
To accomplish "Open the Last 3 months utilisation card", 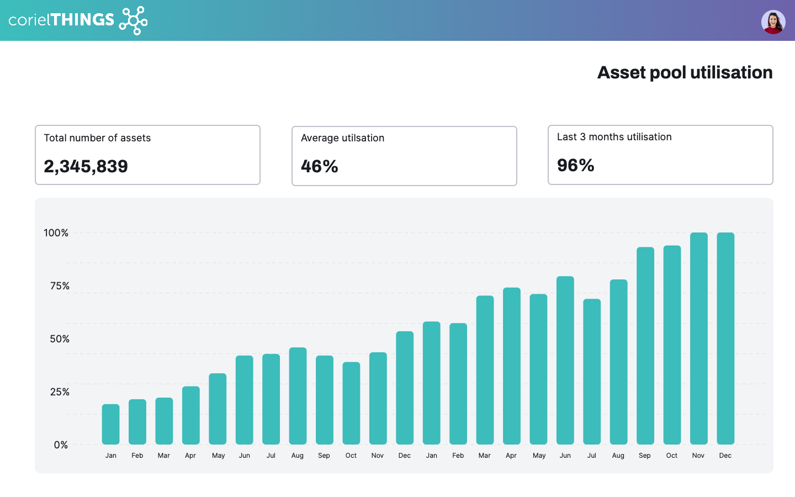I will coord(660,155).
